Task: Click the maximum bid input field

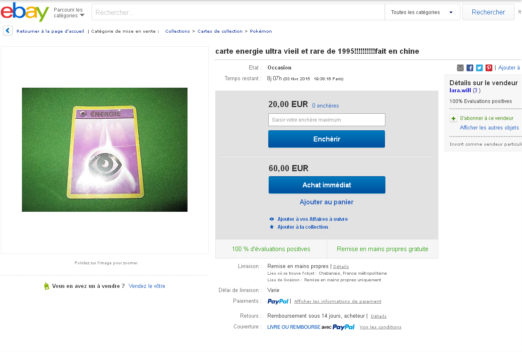Action: [x=327, y=120]
